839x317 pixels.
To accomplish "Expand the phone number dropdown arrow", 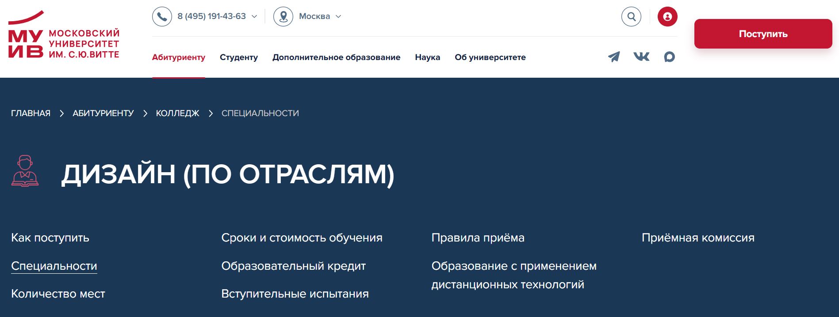I will [254, 16].
